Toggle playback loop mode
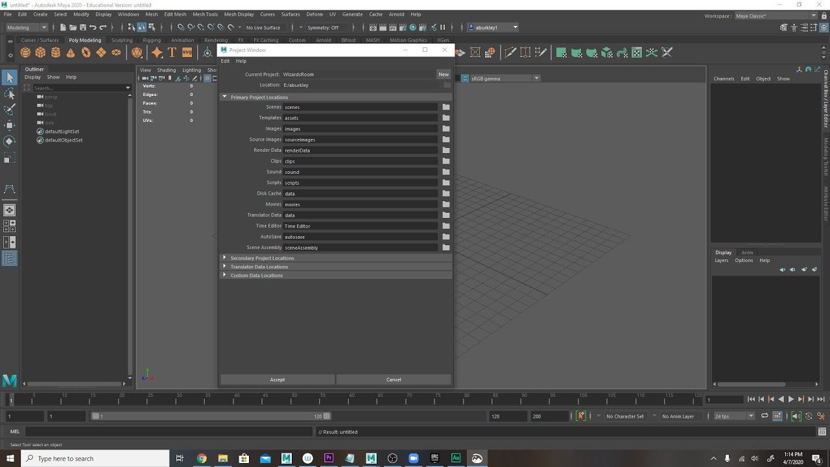830x467 pixels. (765, 416)
